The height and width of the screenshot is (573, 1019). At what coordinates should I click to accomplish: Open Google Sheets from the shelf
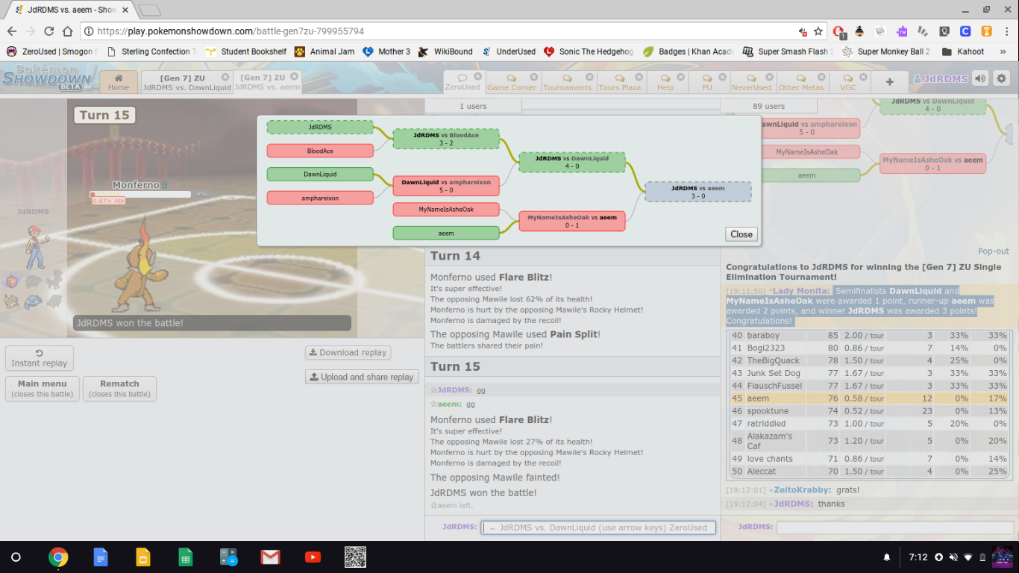pyautogui.click(x=185, y=557)
